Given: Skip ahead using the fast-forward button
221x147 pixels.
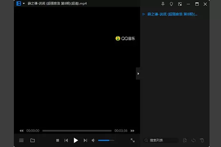Looking at the screenshot, I should (133, 131).
